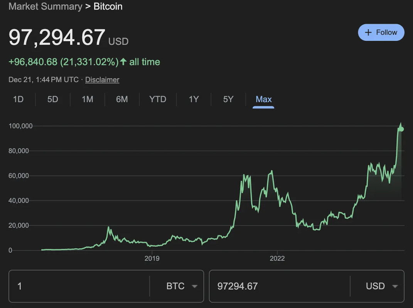Open the Market Summary breadcrumb
This screenshot has height=308, width=413.
tap(45, 7)
